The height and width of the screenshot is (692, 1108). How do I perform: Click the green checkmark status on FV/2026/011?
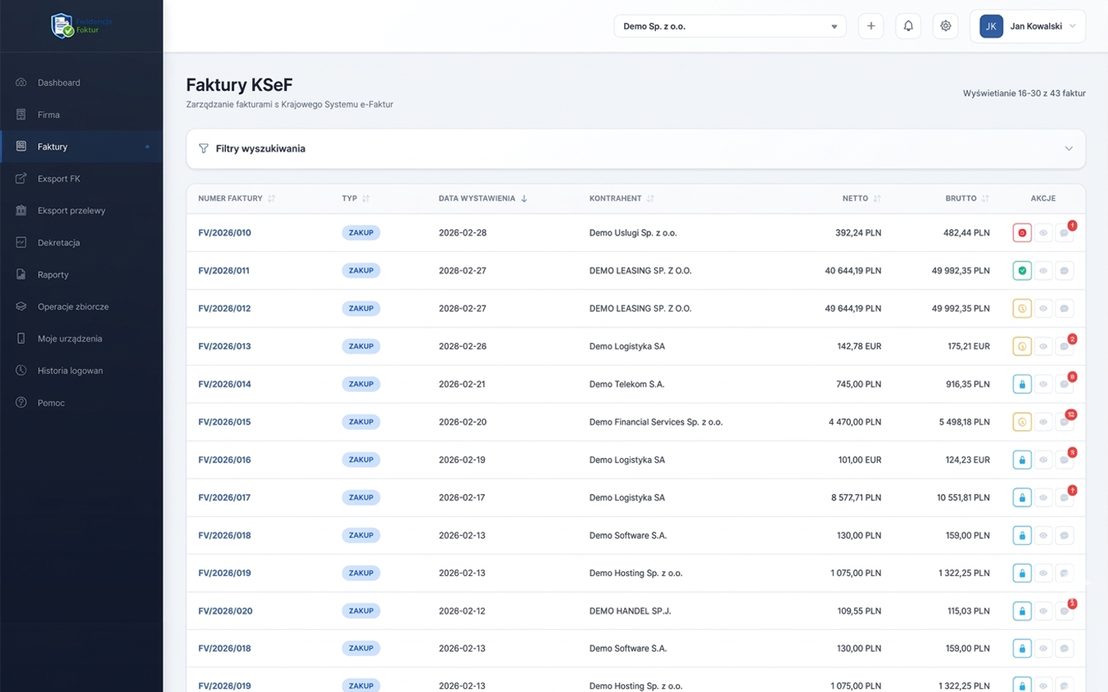click(1022, 270)
